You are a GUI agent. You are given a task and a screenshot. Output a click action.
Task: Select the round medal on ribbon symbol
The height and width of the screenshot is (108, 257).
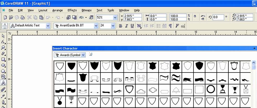click(60, 101)
